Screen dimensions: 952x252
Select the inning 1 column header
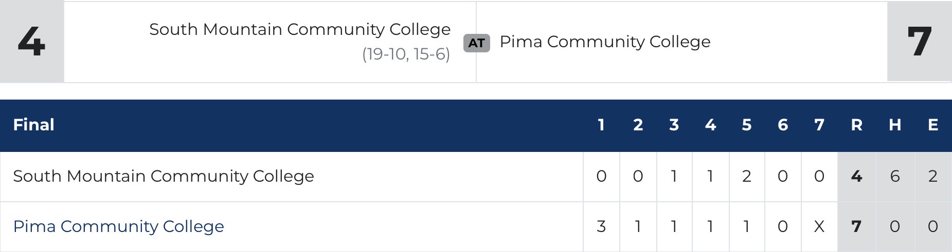click(x=601, y=125)
